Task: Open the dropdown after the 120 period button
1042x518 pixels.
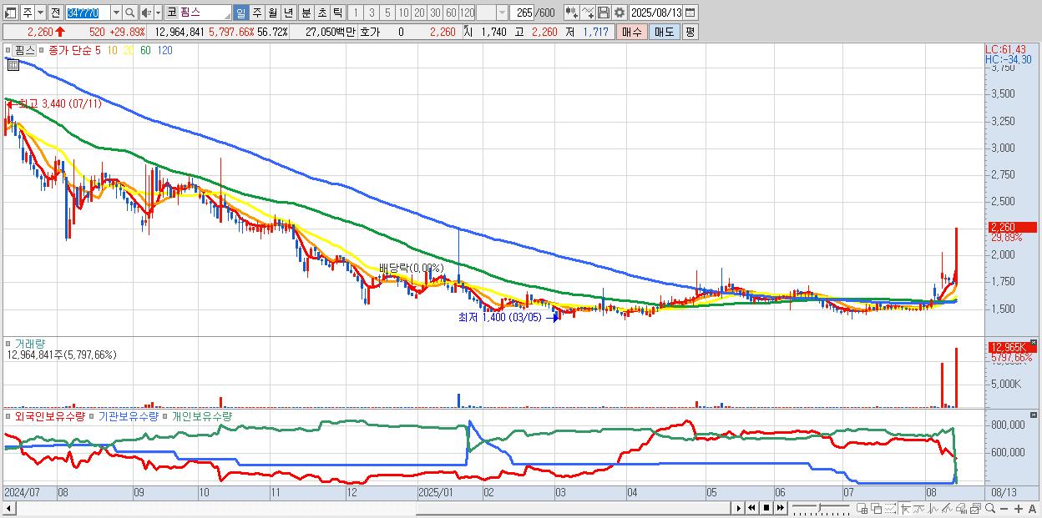Action: click(x=503, y=13)
